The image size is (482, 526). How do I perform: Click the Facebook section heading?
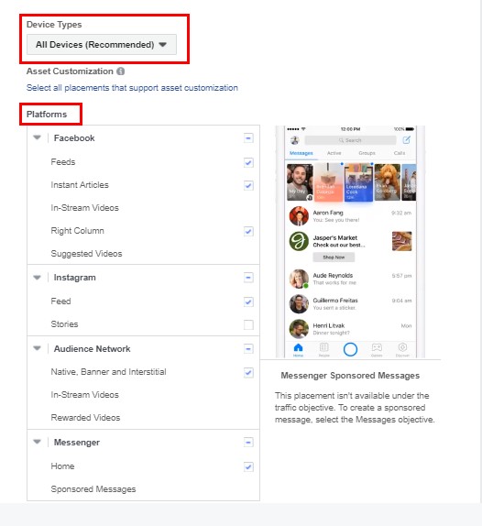[74, 138]
